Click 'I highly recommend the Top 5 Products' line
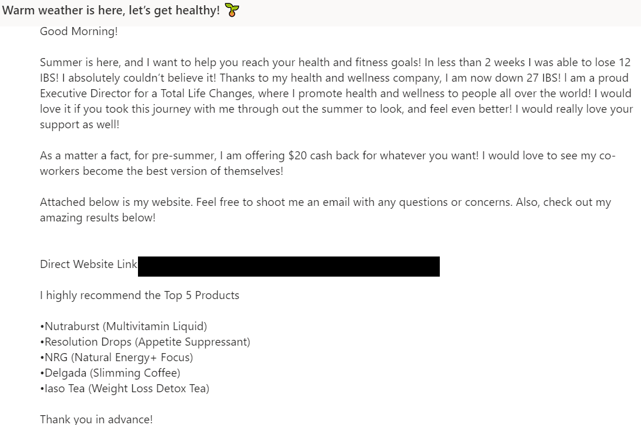 coord(139,296)
